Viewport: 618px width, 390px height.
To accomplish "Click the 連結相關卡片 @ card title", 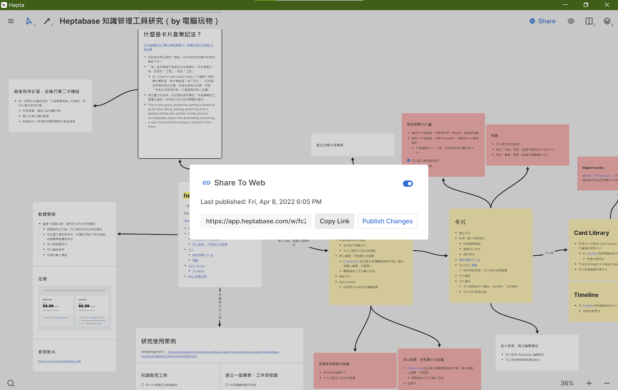I will click(419, 125).
